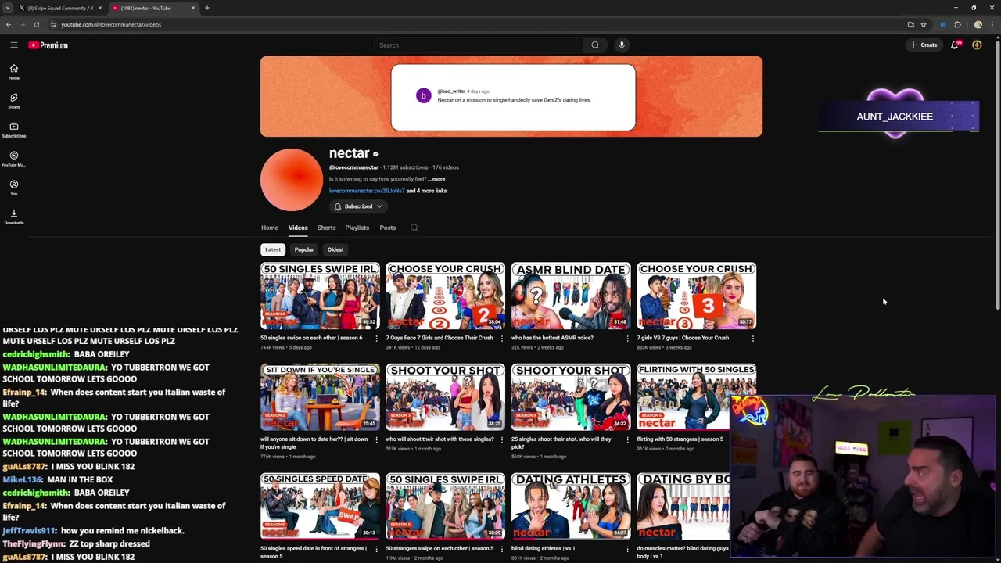Viewport: 1001px width, 563px height.
Task: Bookmark this page with the star icon
Action: 924,24
